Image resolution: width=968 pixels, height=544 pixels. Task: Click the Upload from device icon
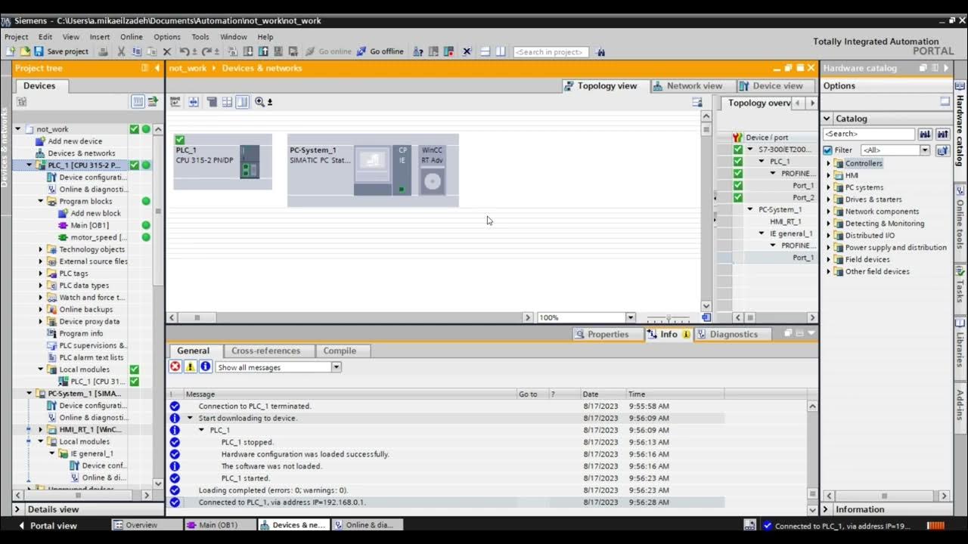264,51
